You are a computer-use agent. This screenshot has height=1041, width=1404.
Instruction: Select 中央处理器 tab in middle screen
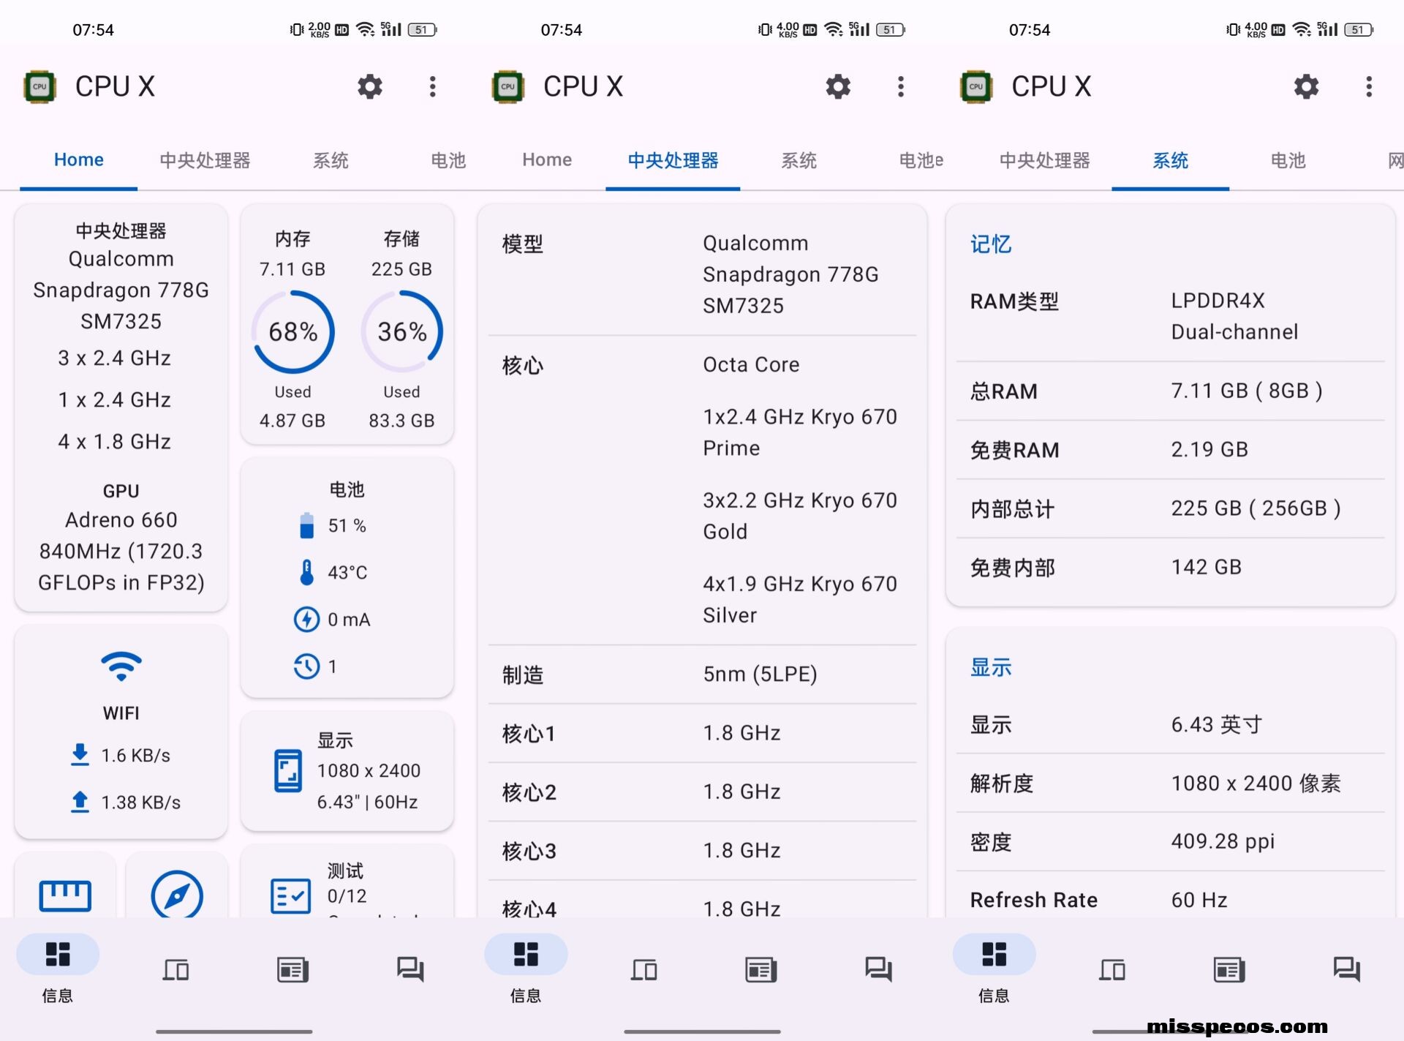(673, 160)
